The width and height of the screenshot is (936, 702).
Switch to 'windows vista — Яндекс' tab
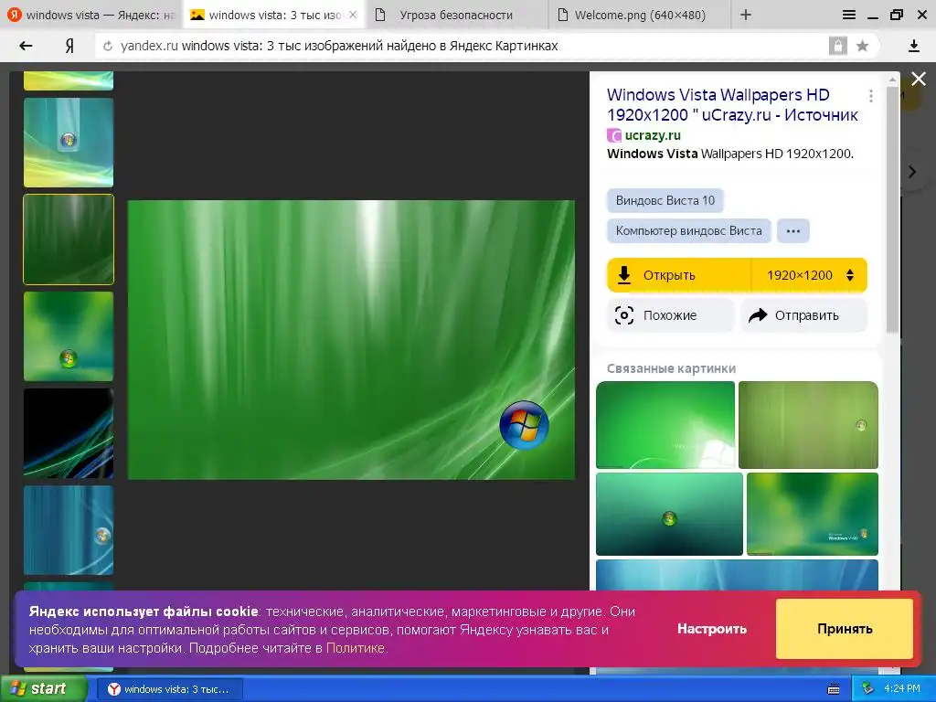(x=91, y=15)
